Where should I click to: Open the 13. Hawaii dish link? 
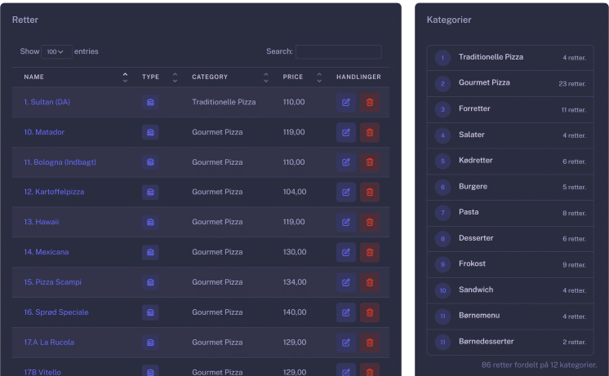coord(42,222)
